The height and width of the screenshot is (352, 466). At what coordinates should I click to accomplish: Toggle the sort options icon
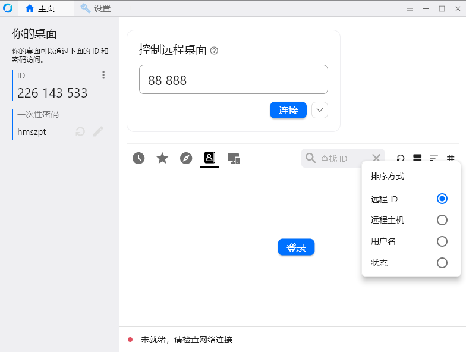[434, 158]
